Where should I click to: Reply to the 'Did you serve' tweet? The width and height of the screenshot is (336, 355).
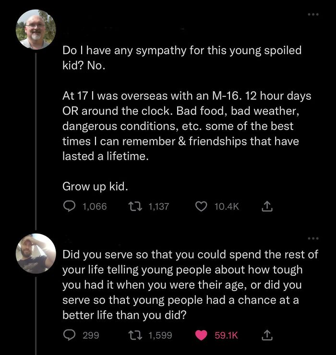[x=69, y=335]
